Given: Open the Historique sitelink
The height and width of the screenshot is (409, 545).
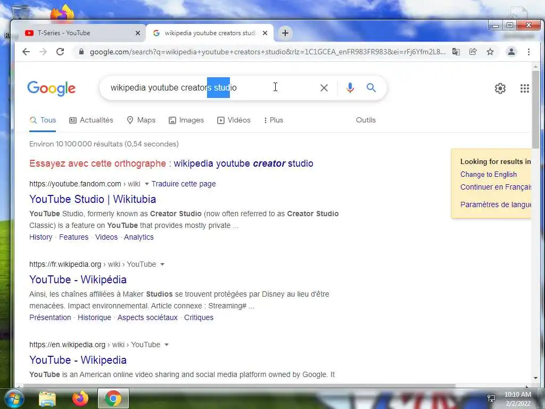Looking at the screenshot, I should 94,317.
